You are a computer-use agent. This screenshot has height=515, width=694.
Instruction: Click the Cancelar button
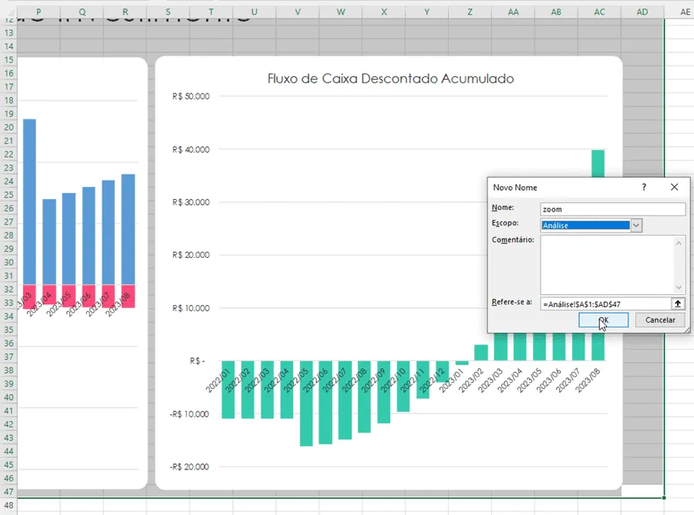click(660, 320)
